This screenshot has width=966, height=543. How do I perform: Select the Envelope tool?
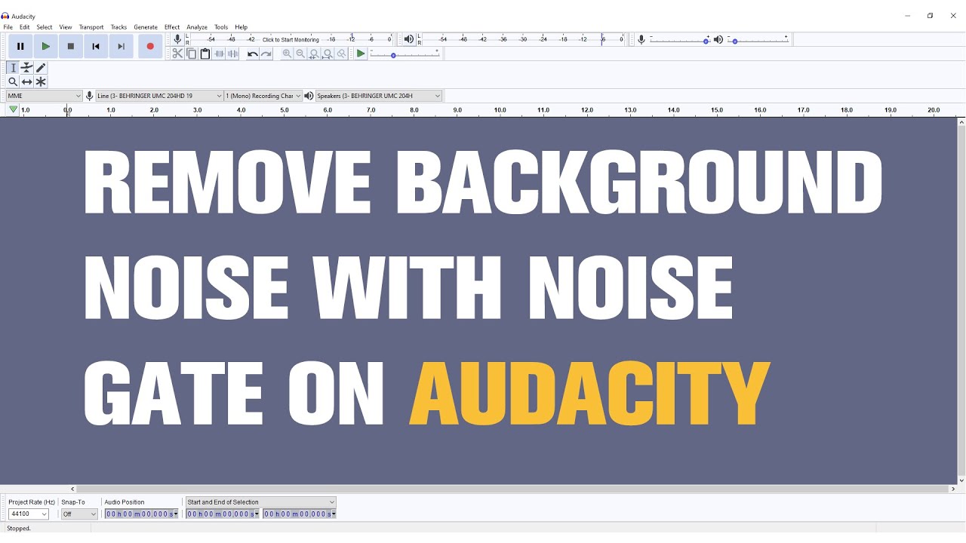pyautogui.click(x=26, y=67)
